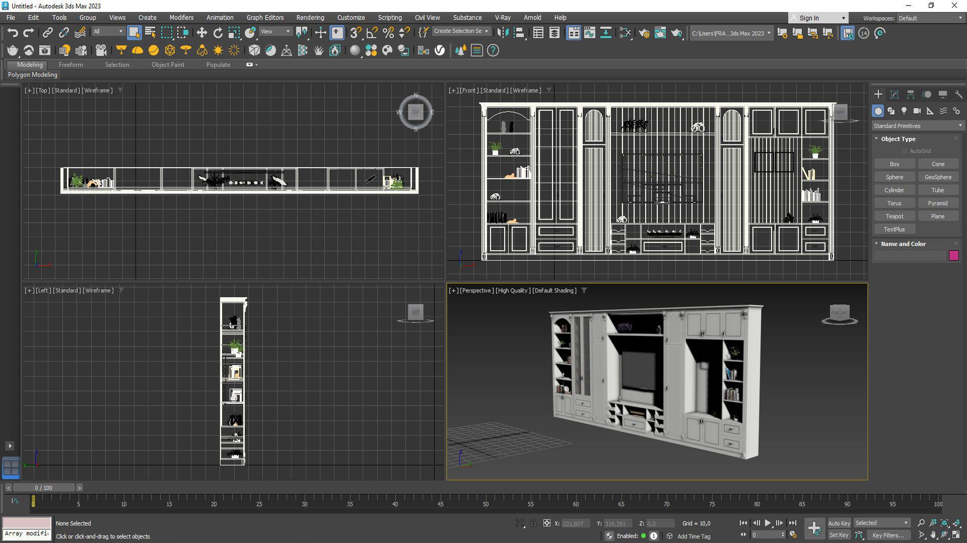Image resolution: width=967 pixels, height=543 pixels.
Task: Click the Redo arrow icon
Action: click(29, 33)
